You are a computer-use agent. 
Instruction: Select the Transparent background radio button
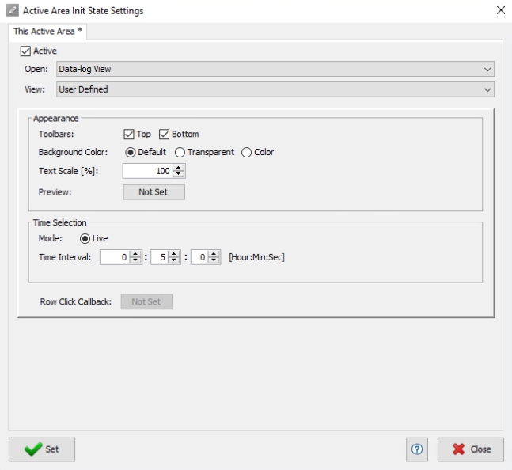click(x=180, y=153)
